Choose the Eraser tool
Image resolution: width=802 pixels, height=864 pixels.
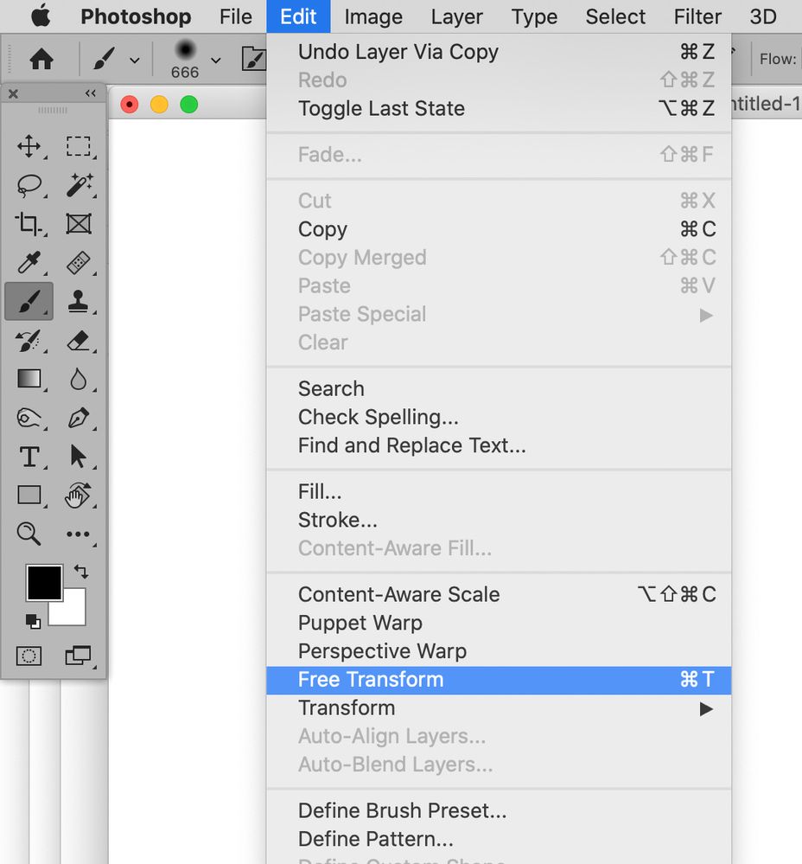point(79,340)
